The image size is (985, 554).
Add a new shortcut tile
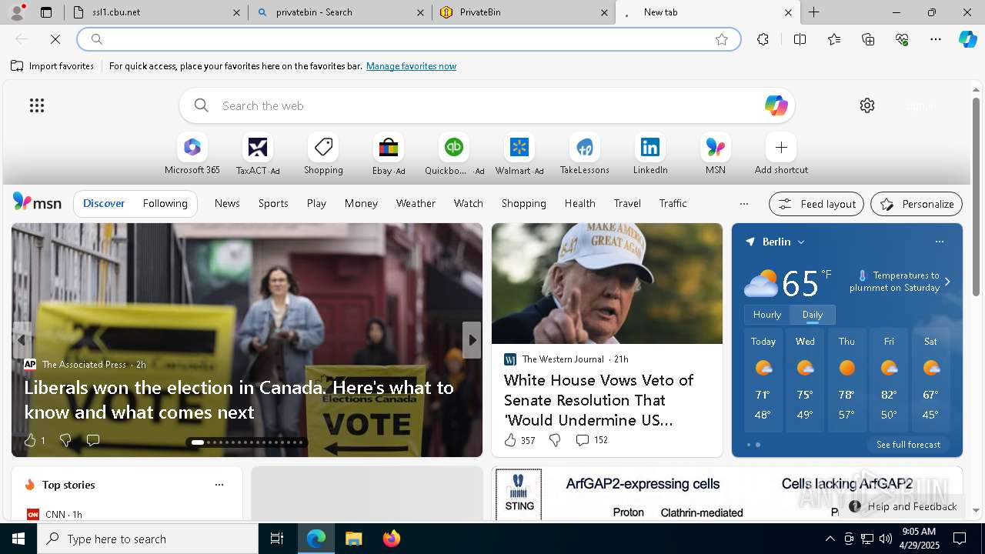[781, 154]
